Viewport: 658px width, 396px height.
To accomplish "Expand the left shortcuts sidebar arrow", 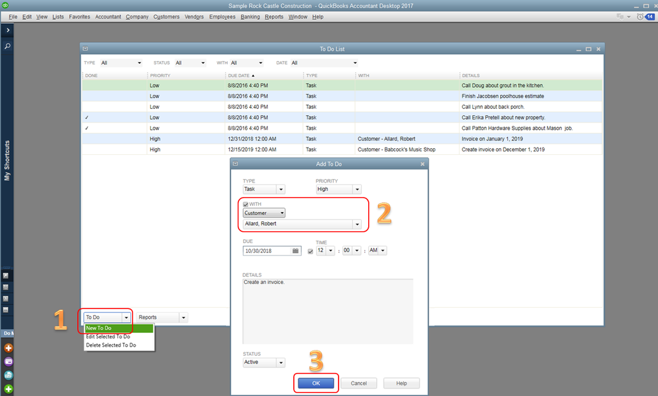I will pos(7,30).
